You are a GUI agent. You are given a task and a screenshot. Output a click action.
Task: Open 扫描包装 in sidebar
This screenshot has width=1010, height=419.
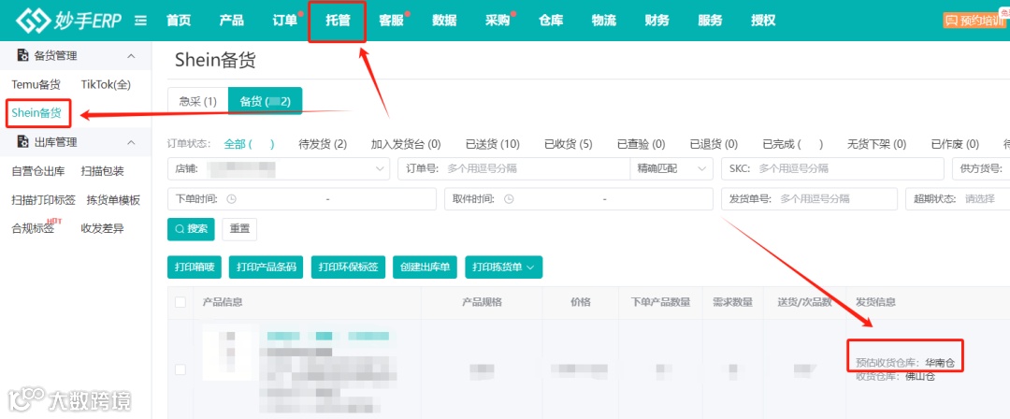click(x=103, y=171)
